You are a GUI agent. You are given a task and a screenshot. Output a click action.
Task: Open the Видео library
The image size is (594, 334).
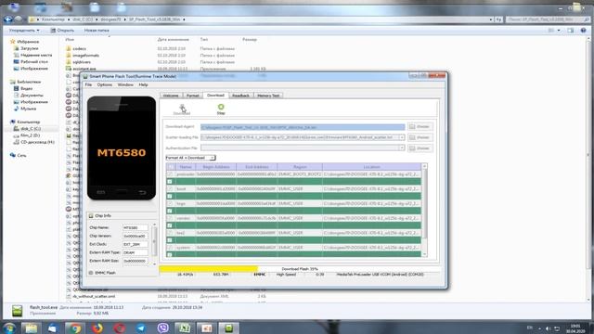point(26,88)
